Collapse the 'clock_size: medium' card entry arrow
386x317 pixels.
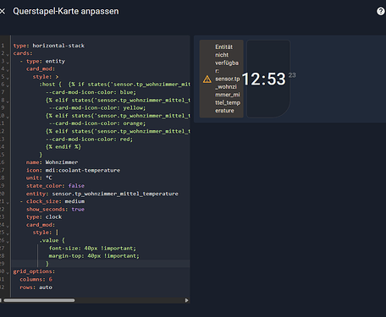pyautogui.click(x=8, y=202)
